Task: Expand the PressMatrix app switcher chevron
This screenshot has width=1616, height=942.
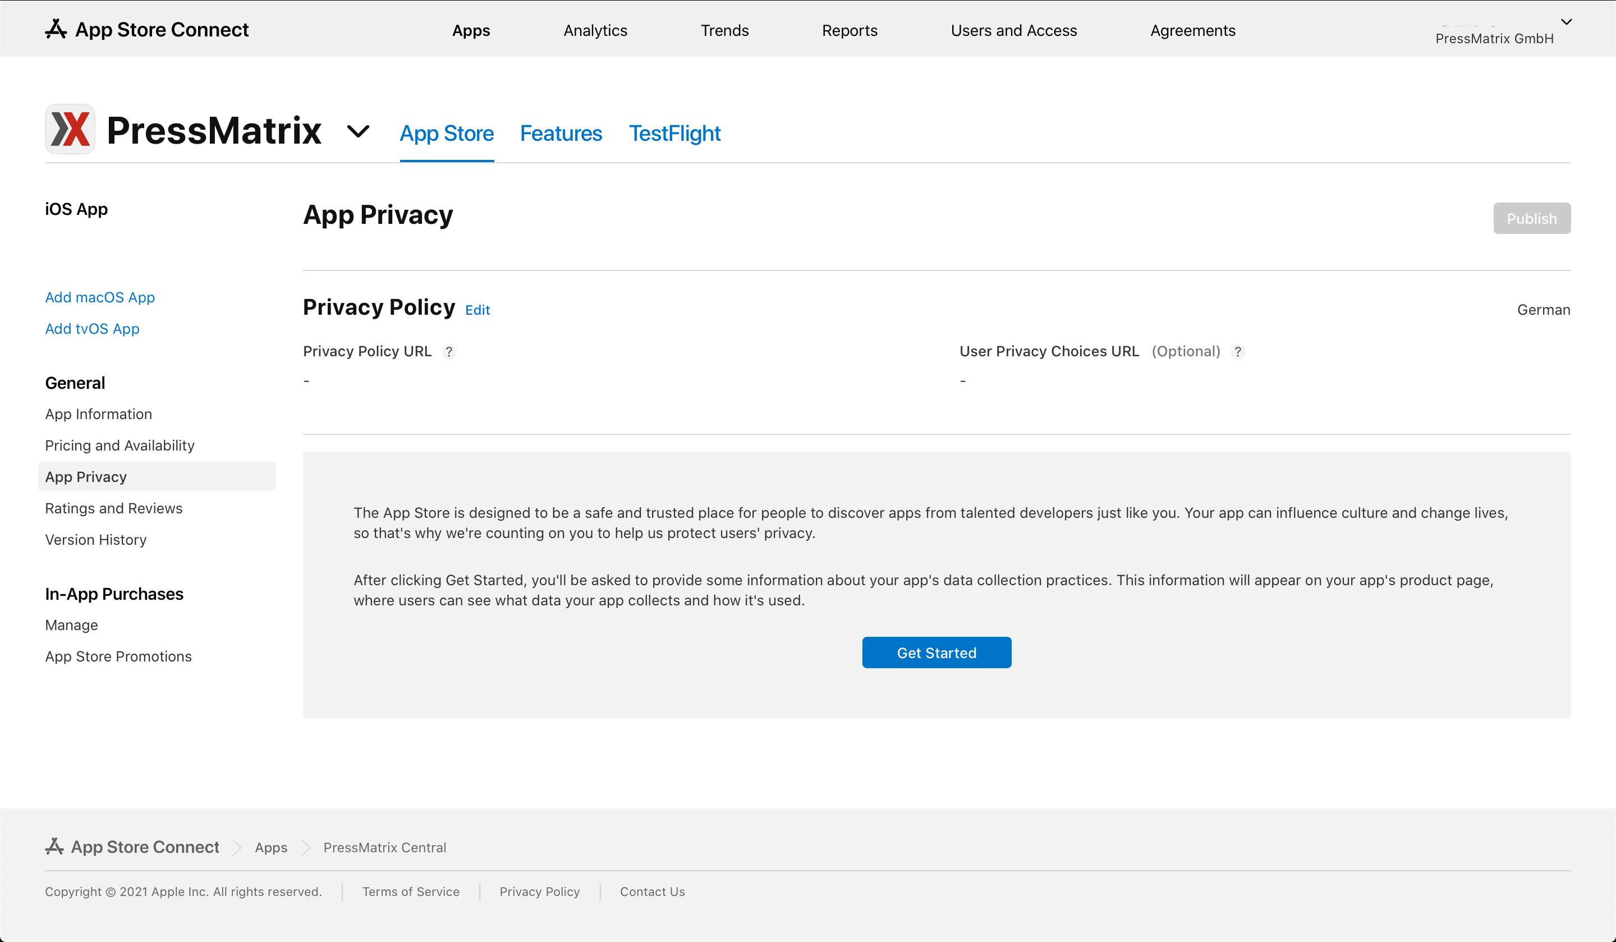Action: (359, 131)
